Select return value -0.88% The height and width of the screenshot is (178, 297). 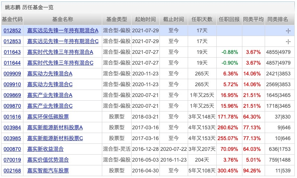click(230, 52)
